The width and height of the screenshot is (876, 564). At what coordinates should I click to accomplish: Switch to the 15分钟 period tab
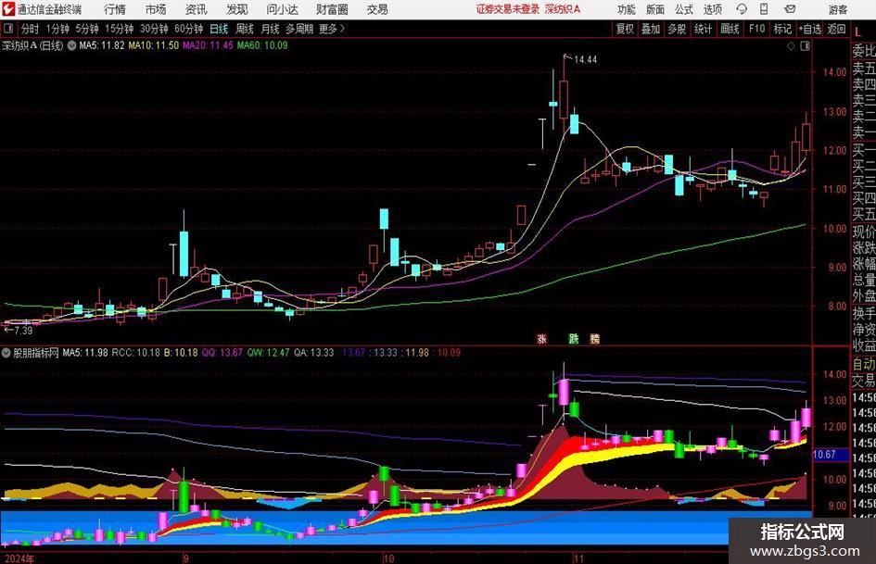(119, 29)
